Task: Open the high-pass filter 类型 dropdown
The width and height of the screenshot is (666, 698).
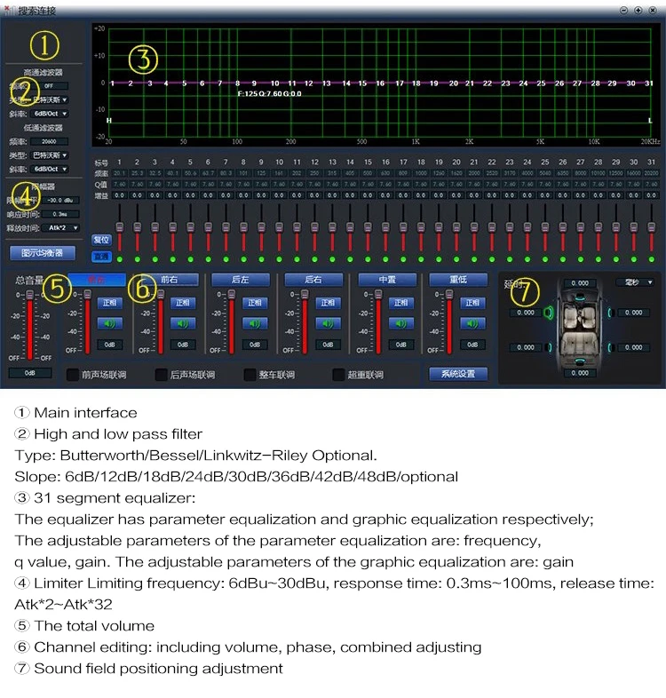Action: pyautogui.click(x=50, y=99)
